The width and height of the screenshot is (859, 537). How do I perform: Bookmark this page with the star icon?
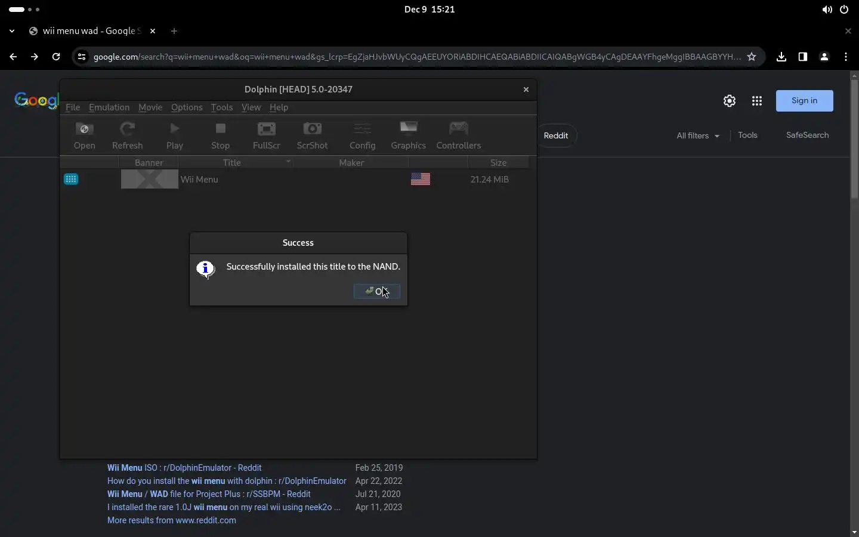point(752,57)
